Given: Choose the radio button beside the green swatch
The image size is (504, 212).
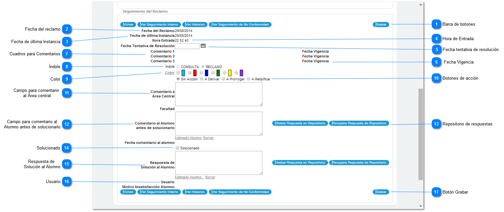Looking at the screenshot, I should tap(213, 73).
